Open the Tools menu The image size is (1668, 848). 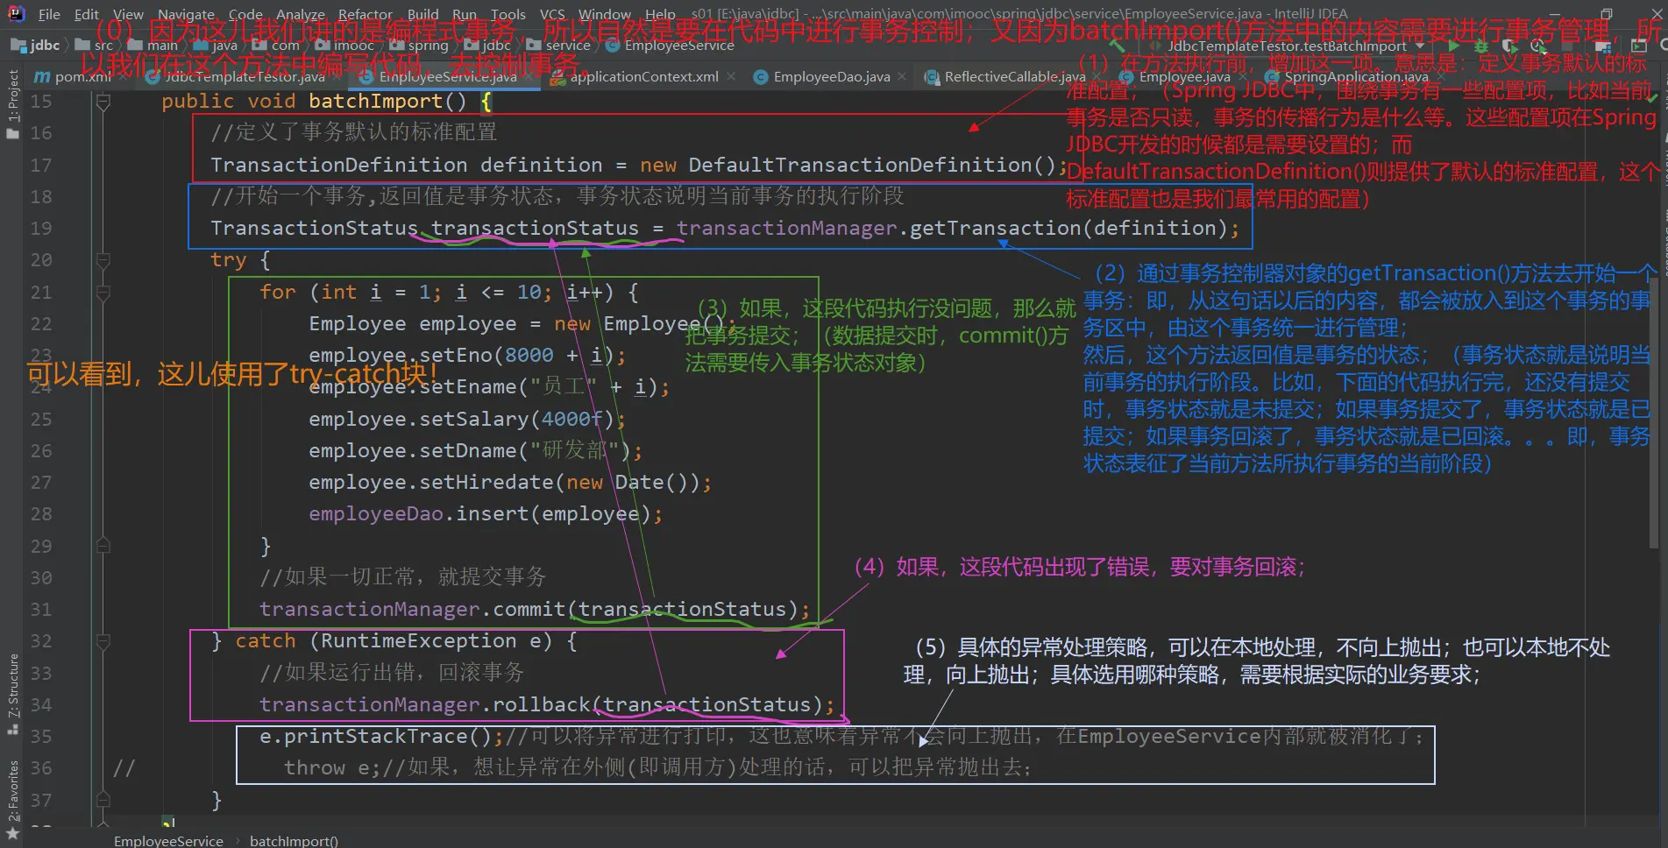click(508, 14)
